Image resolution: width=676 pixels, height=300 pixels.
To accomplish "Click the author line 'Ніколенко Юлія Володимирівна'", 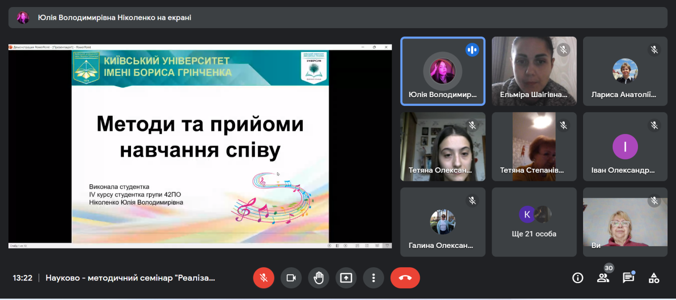I will (136, 202).
